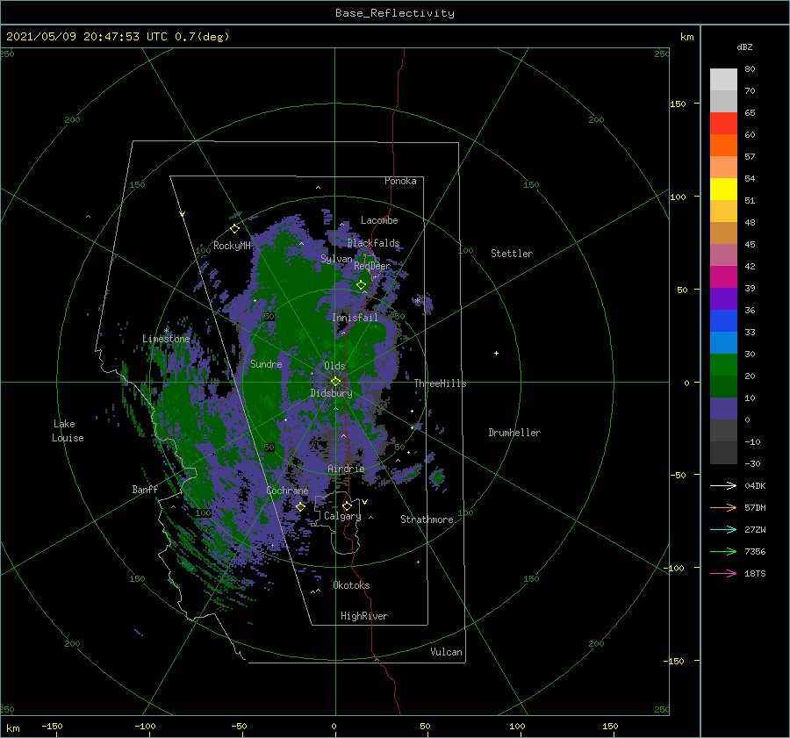
Task: Click the 04DK legend label
Action: click(x=755, y=485)
